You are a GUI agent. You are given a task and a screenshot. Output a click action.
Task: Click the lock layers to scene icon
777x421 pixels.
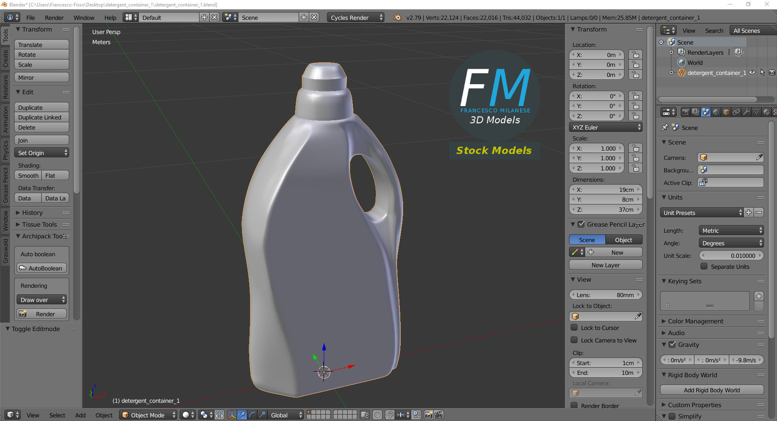(365, 415)
